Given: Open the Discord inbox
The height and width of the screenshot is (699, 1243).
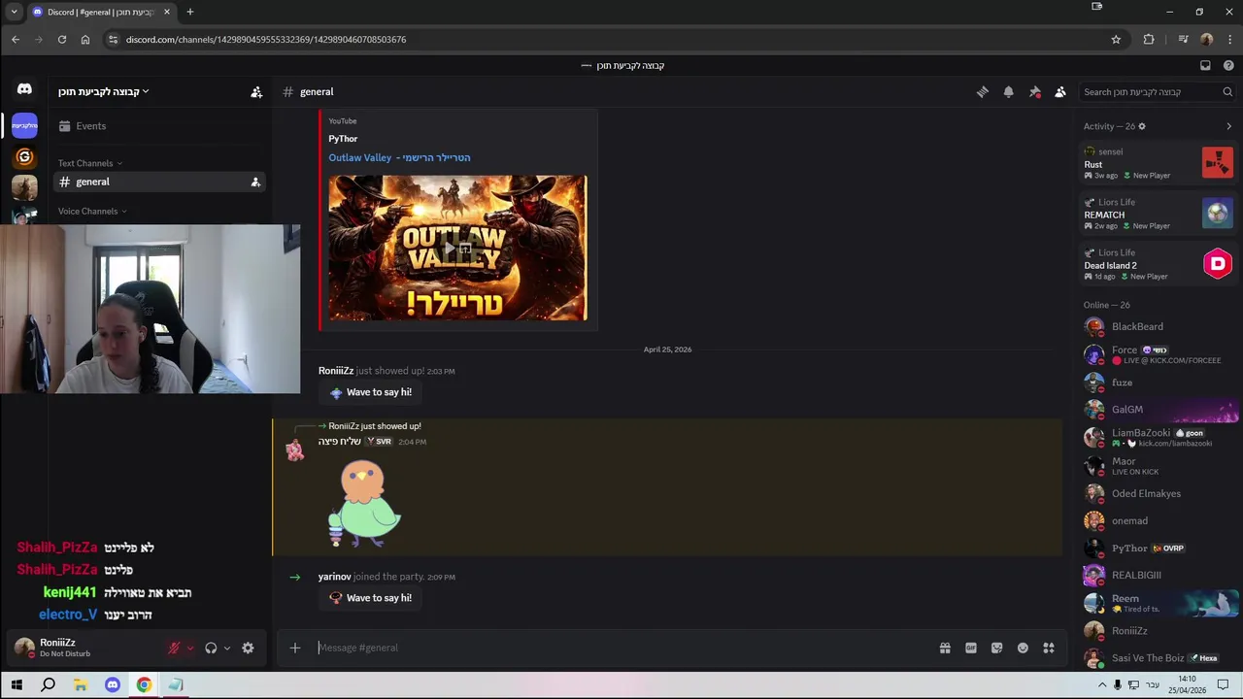Looking at the screenshot, I should coord(1205,66).
